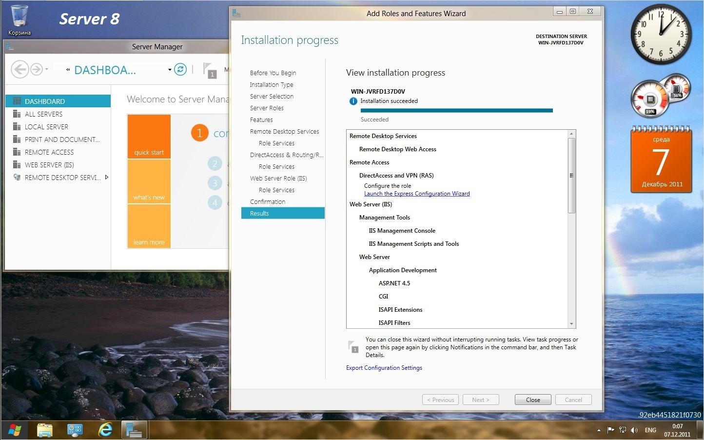Open the Server Manager notifications flag
The height and width of the screenshot is (440, 704).
(x=210, y=70)
